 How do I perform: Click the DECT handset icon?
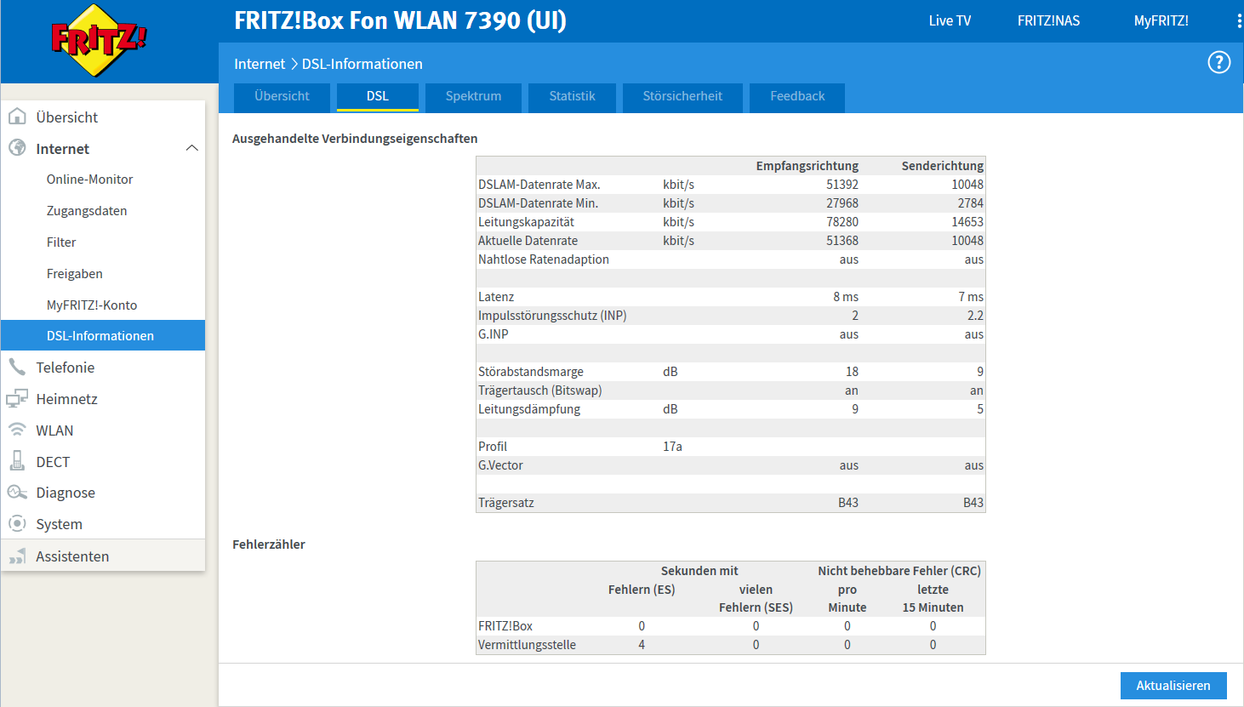pyautogui.click(x=17, y=461)
